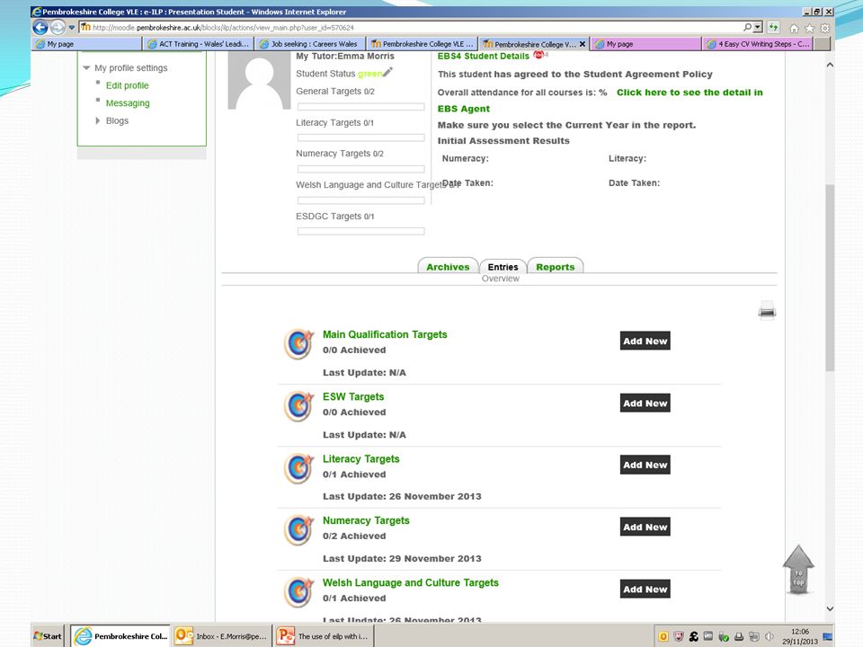
Task: Expand the Blogs tree item
Action: tap(97, 120)
